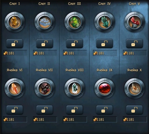Unlock Ячейка X with the padlock button
This screenshot has width=149, height=134.
tap(134, 110)
